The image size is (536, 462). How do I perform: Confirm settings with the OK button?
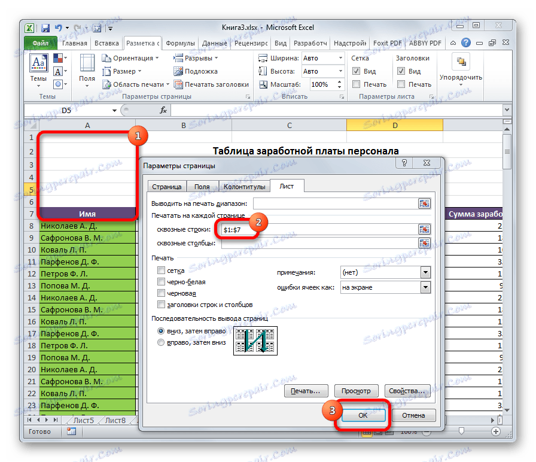click(x=363, y=415)
